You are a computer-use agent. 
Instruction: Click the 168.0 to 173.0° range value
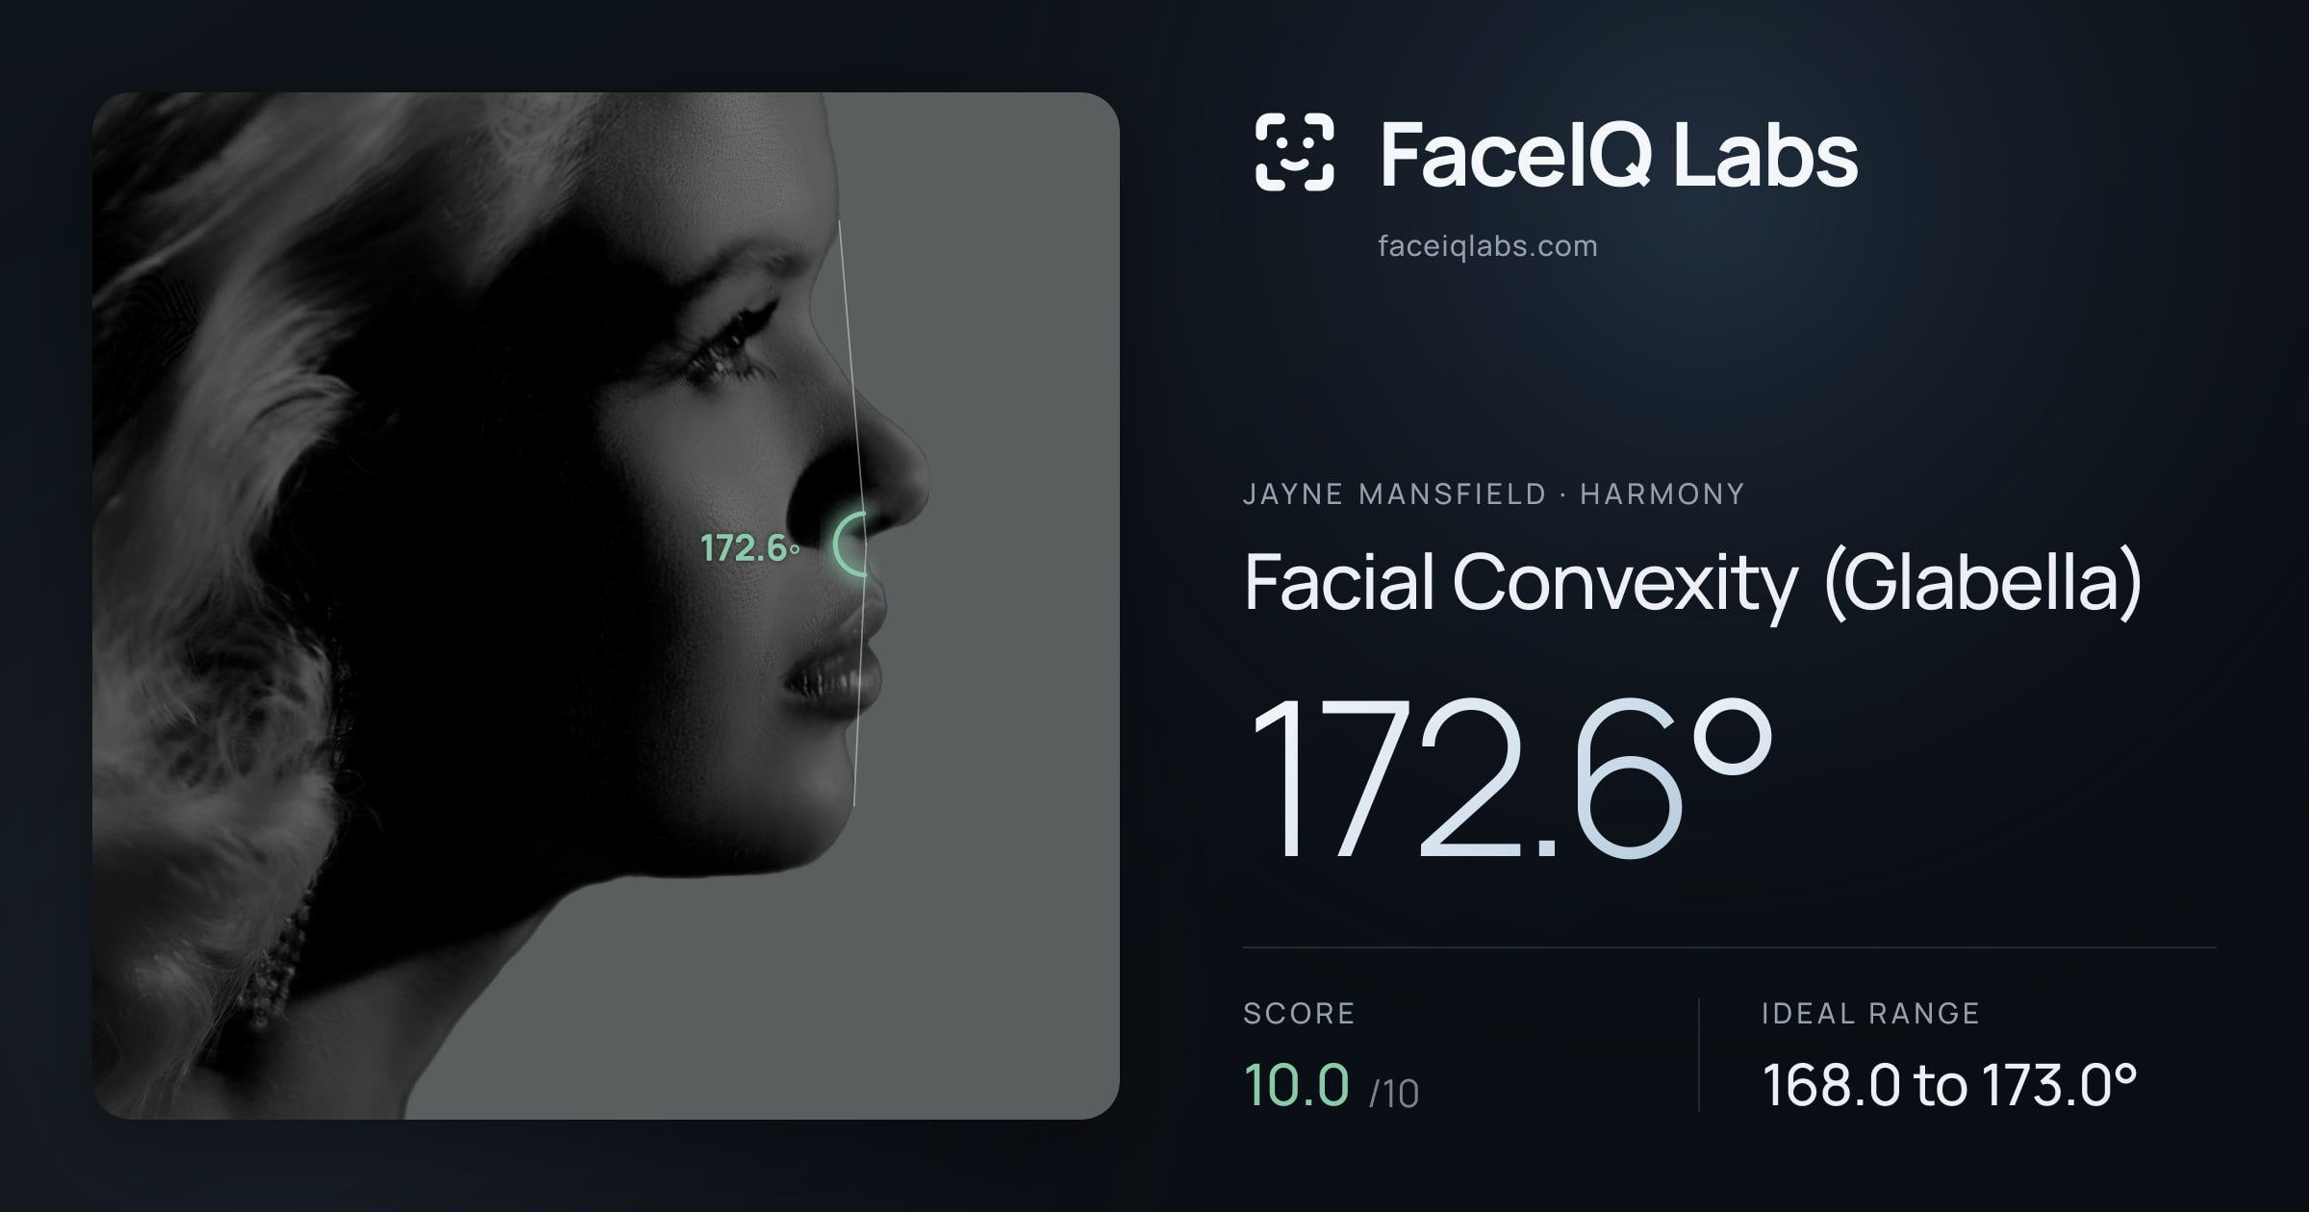[x=1949, y=1085]
